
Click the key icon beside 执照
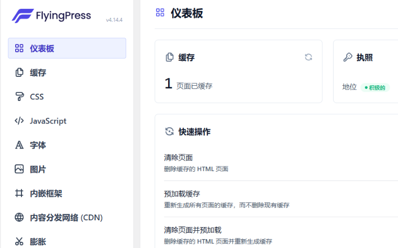(x=348, y=58)
